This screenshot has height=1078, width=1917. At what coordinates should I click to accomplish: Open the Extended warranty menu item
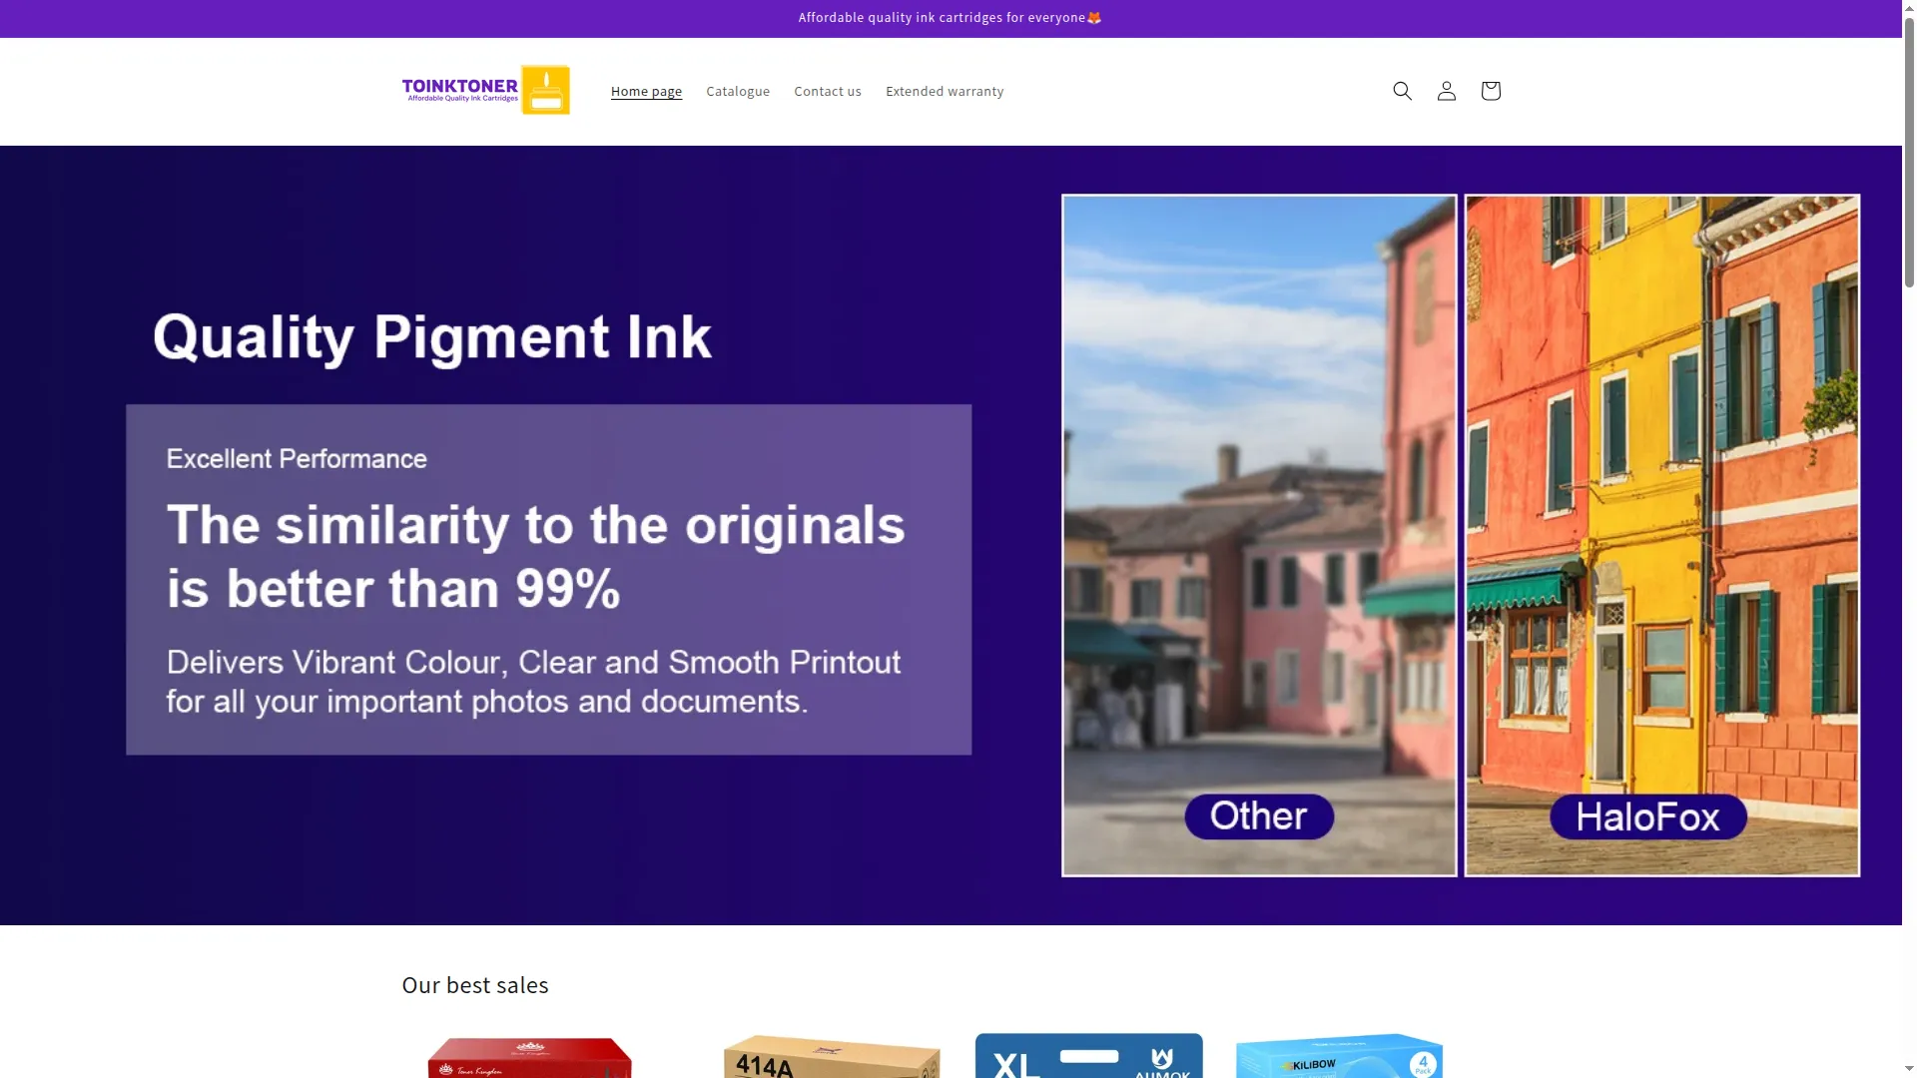[945, 91]
